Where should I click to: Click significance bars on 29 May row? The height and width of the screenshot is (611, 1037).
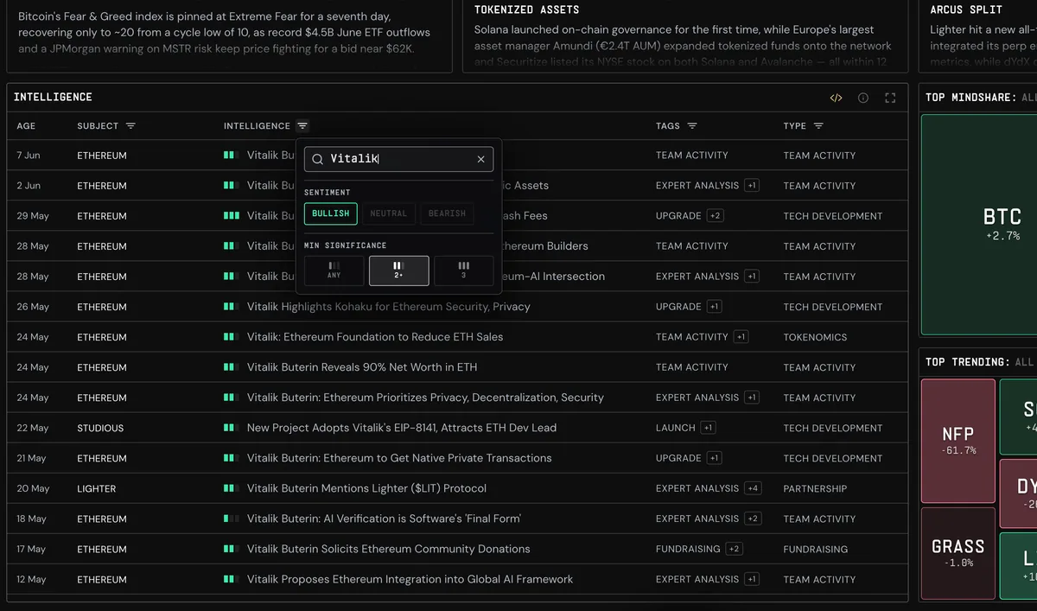click(232, 216)
